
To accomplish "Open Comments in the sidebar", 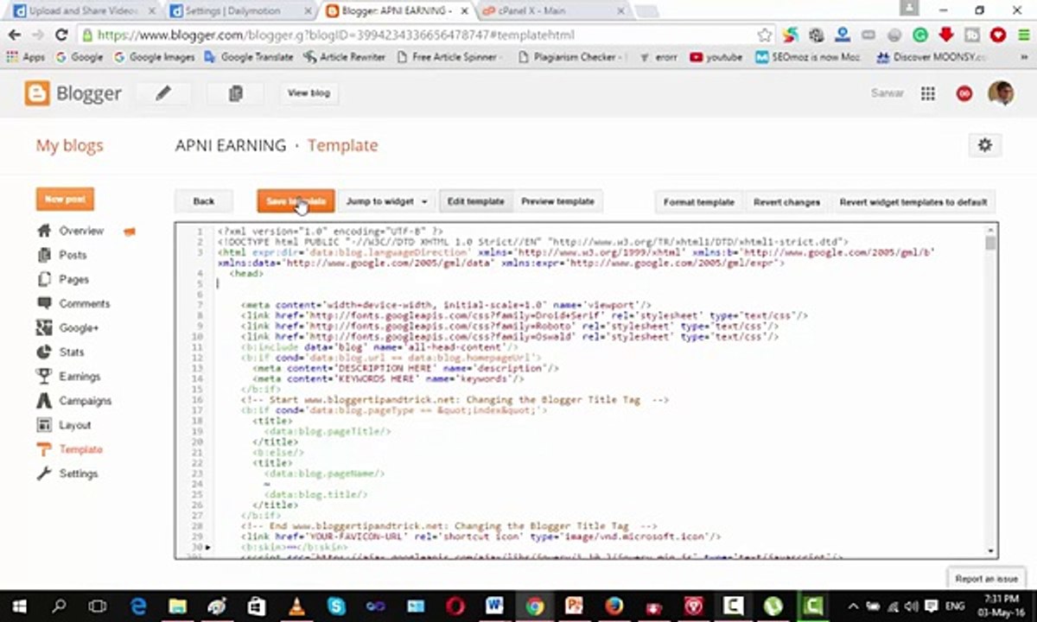I will point(84,304).
